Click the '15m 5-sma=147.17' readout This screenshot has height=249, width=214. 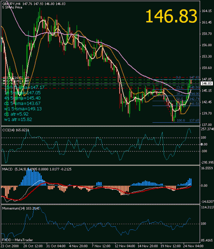tap(24, 87)
